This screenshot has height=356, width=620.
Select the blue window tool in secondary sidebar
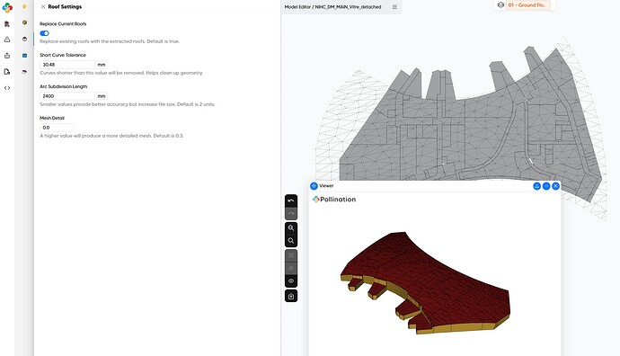coord(24,56)
